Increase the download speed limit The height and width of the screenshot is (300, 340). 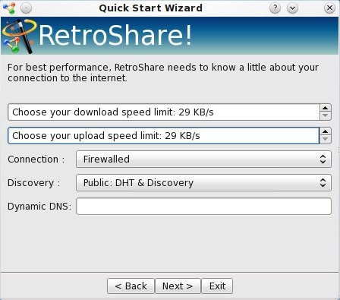326,108
